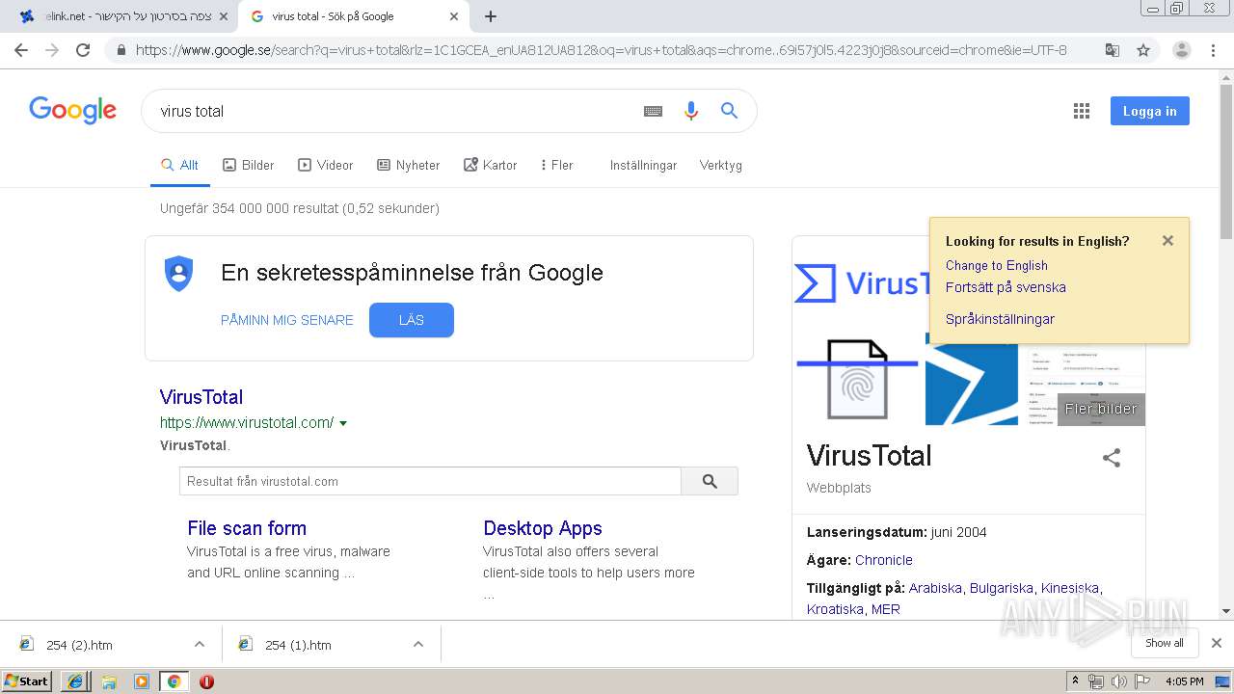The height and width of the screenshot is (694, 1234).
Task: Switch to Nyheter results tab
Action: pos(409,165)
